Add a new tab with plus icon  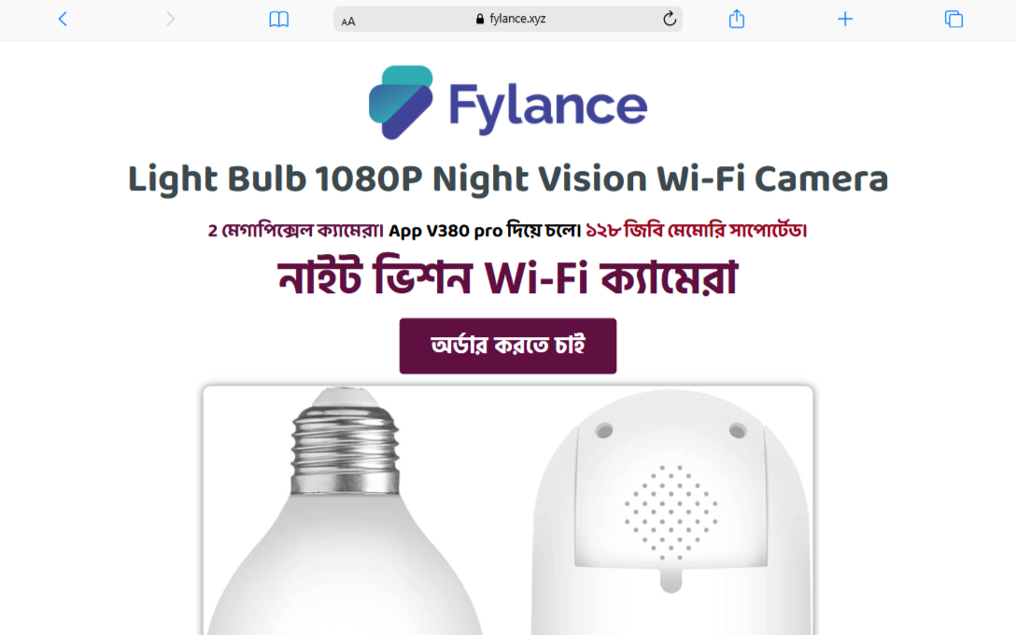[x=845, y=19]
